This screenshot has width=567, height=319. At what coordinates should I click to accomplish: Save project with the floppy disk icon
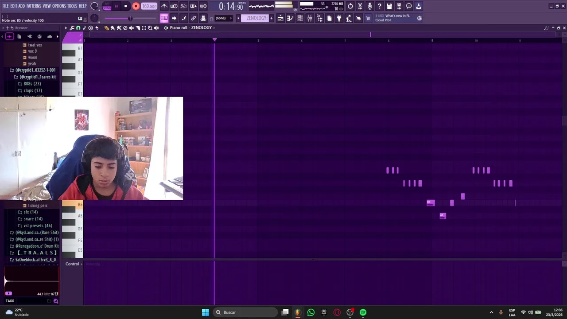[389, 6]
